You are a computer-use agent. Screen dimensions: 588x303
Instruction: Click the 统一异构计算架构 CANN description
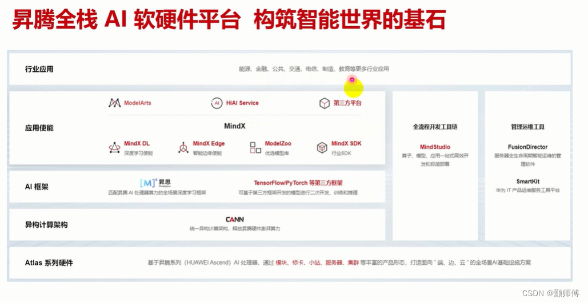235,228
